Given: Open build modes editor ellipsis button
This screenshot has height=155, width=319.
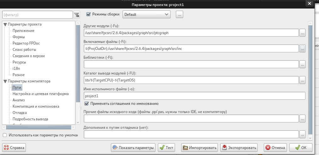Looking at the screenshot, I should (x=179, y=14).
